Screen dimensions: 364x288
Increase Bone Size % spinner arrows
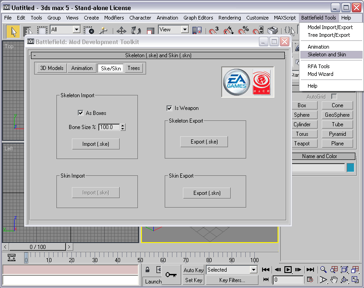(123, 125)
